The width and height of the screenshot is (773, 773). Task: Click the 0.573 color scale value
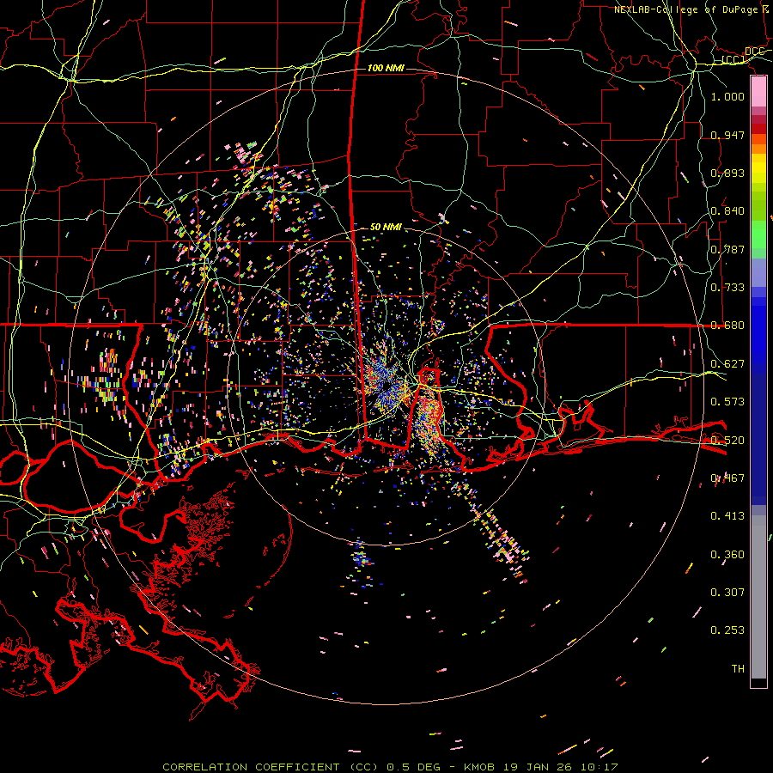pos(727,402)
